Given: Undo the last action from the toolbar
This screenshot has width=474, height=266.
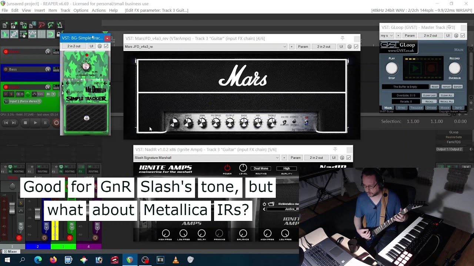Looking at the screenshot, I should pyautogui.click(x=41, y=25).
